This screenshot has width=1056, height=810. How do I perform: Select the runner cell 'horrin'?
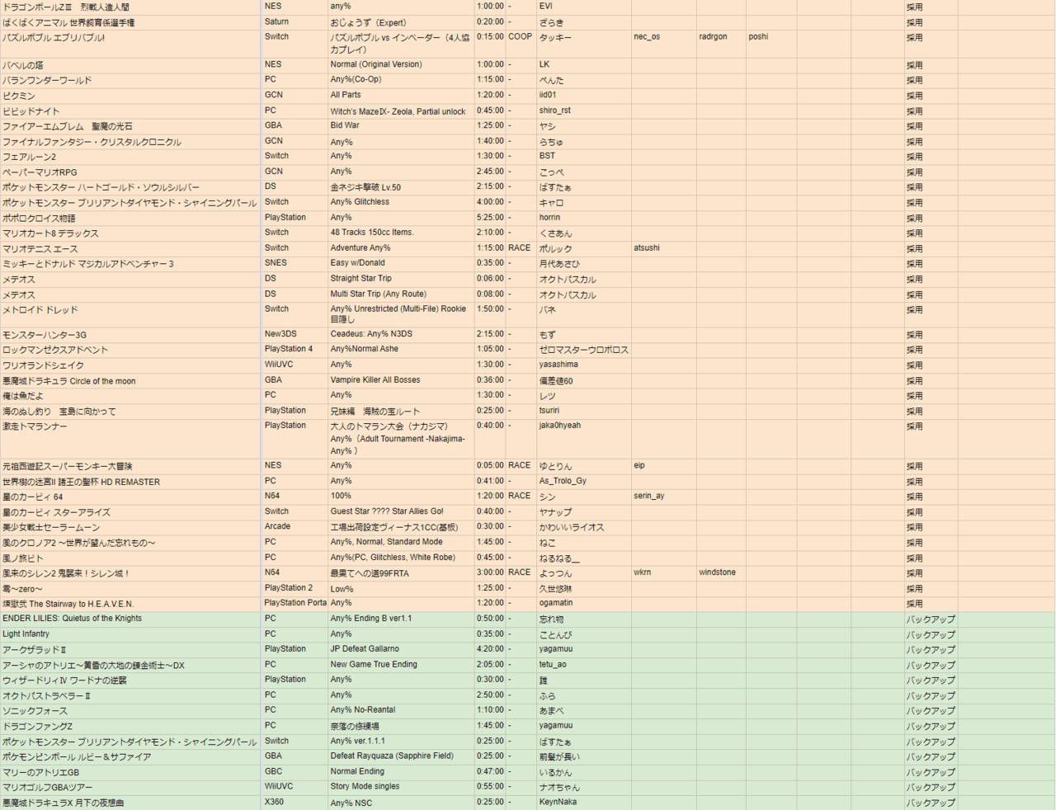583,218
